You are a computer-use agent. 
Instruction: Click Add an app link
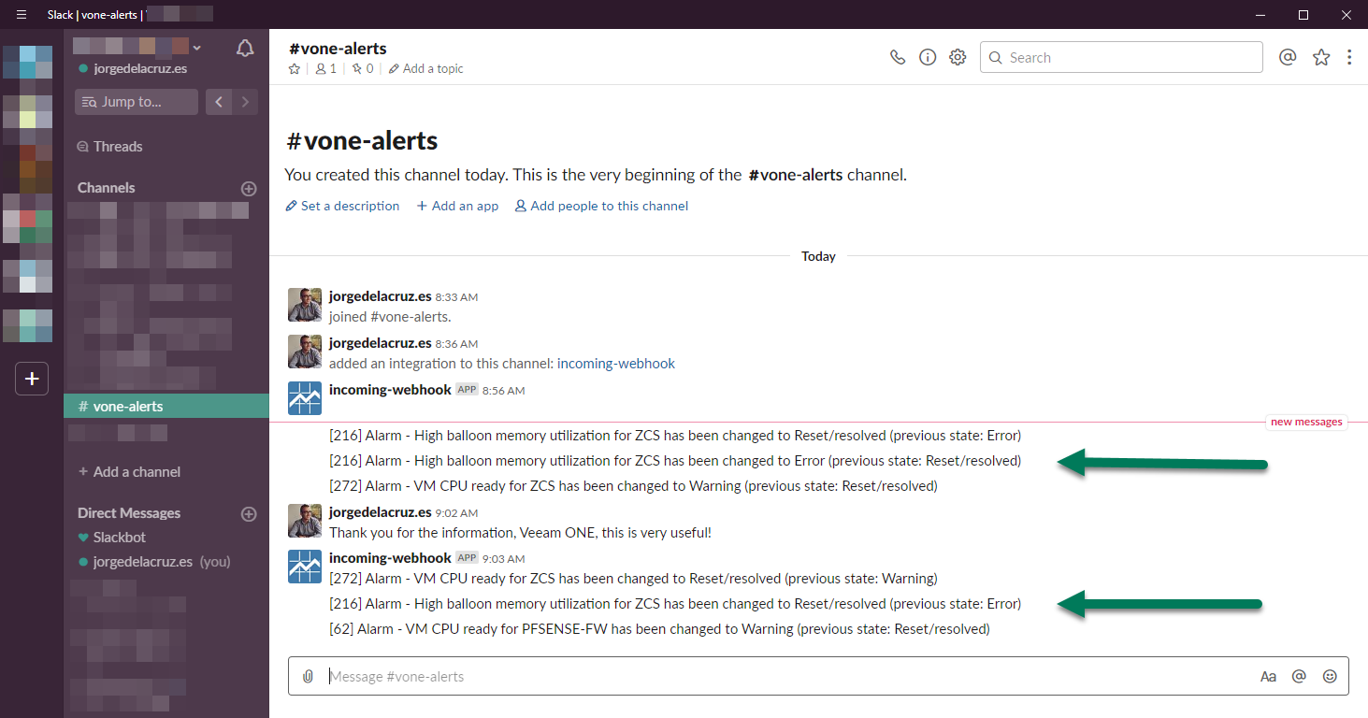click(x=457, y=206)
